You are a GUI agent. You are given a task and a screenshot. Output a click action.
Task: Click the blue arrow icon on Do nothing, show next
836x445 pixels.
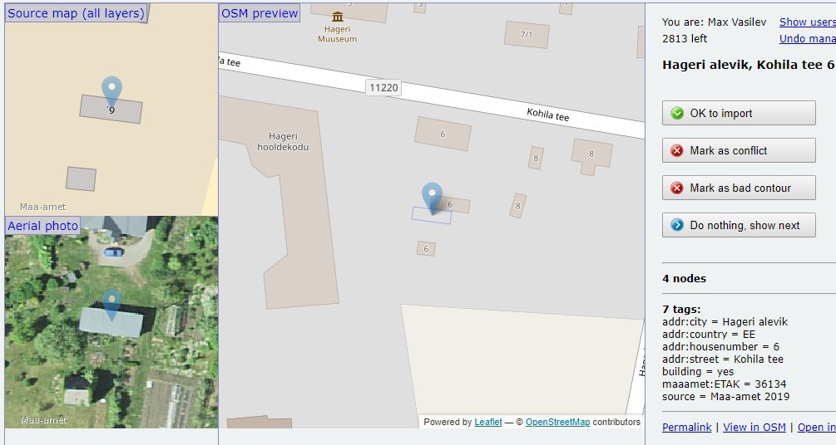click(677, 225)
